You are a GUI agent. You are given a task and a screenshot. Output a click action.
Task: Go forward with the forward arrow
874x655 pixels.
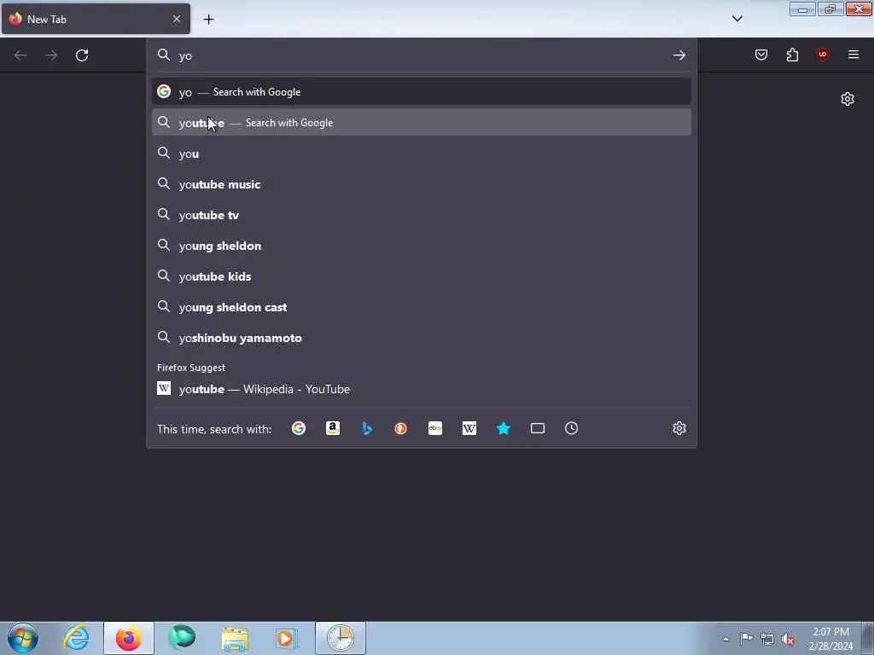(x=51, y=55)
